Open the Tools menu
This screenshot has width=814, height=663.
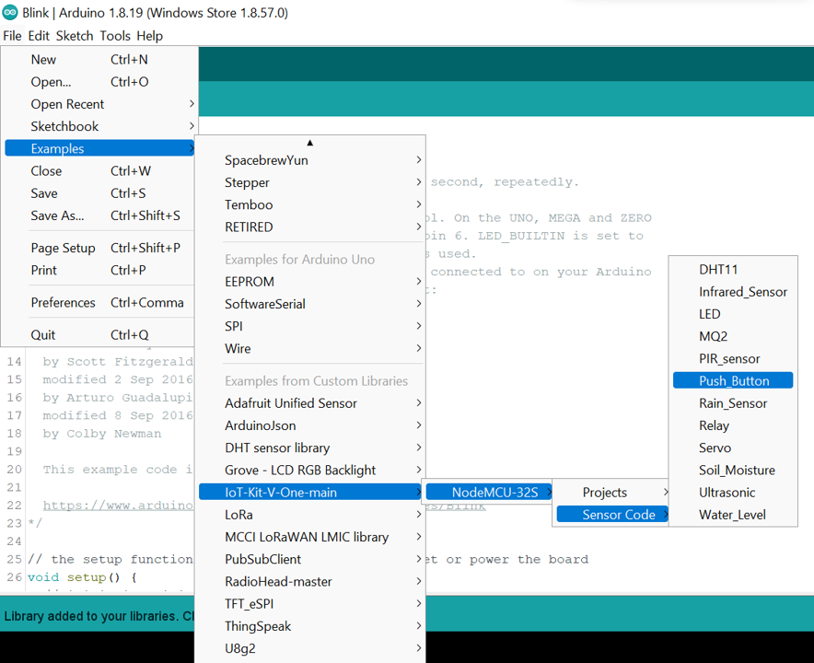coord(115,36)
